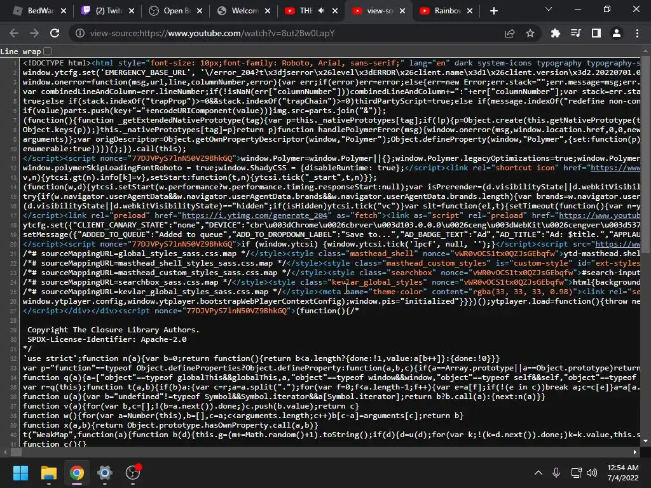
Task: Close the Rainbow tab
Action: (470, 11)
